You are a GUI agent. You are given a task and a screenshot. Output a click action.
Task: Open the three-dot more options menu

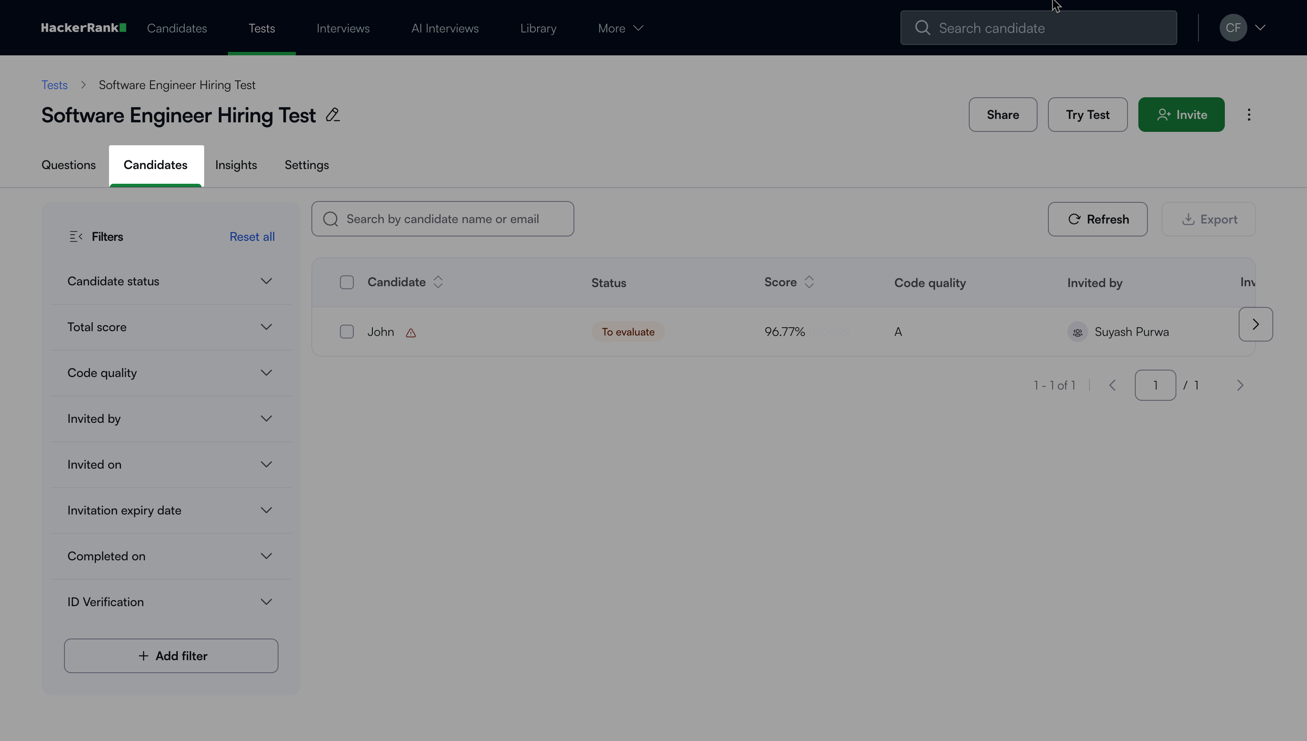1249,115
